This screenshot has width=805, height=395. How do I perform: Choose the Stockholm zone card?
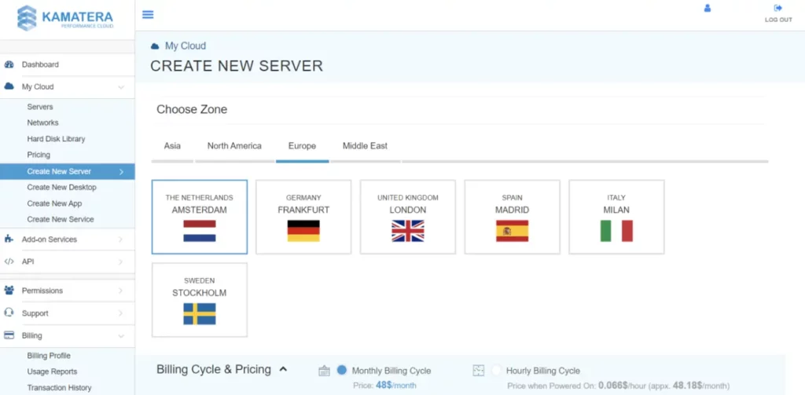200,300
